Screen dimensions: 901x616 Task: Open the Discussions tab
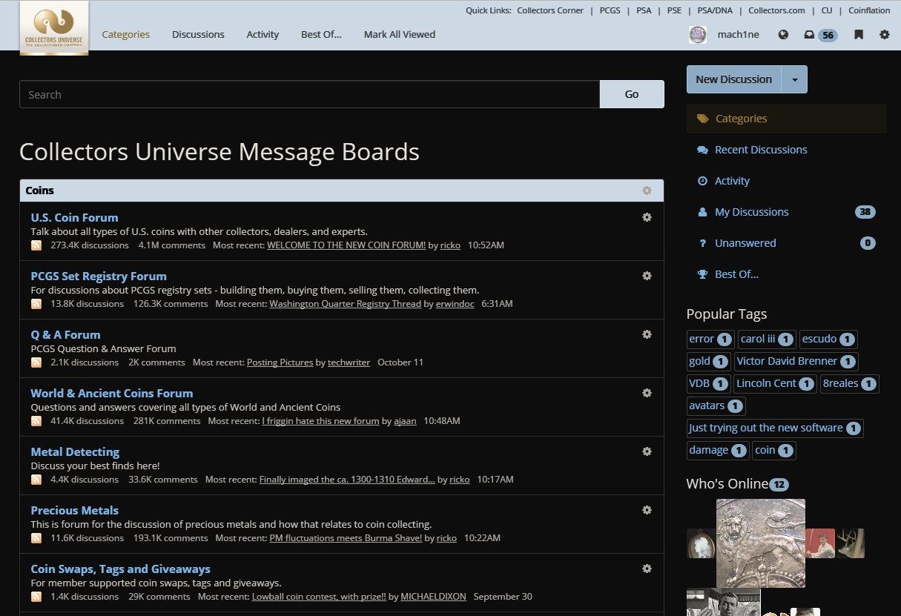198,34
